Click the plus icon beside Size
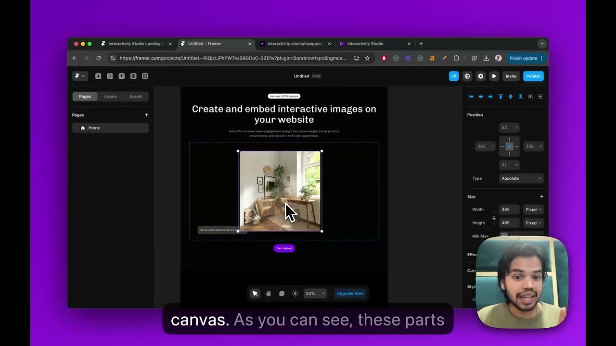The height and width of the screenshot is (346, 616). (x=541, y=197)
